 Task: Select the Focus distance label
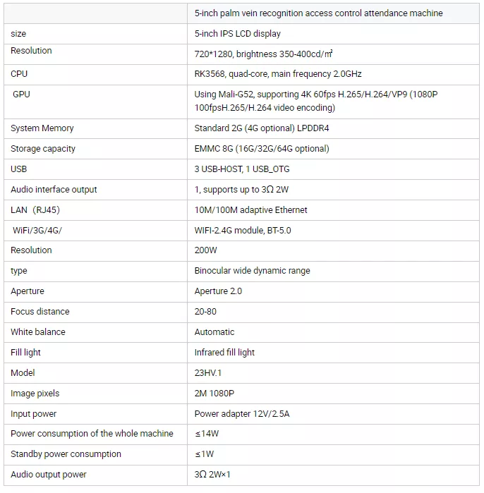point(40,312)
